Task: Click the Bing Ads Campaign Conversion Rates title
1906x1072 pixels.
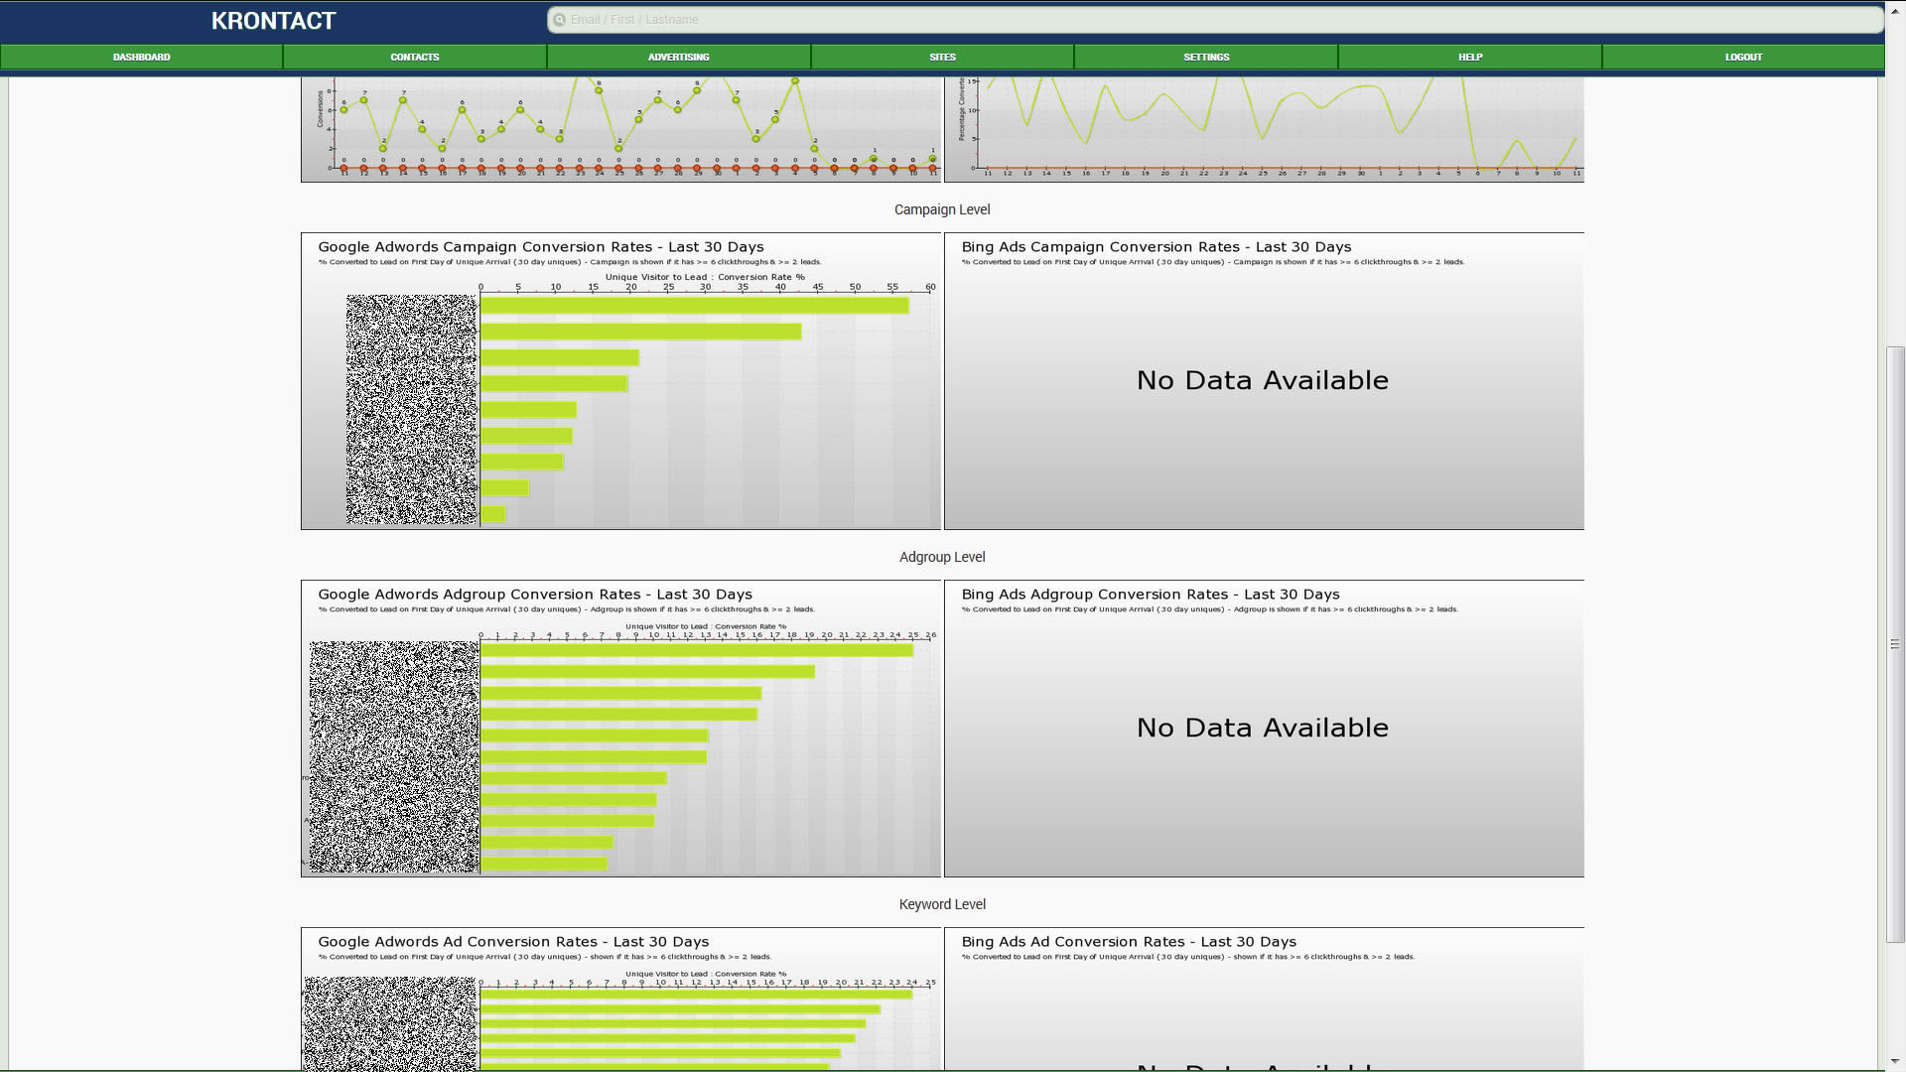Action: (1157, 247)
